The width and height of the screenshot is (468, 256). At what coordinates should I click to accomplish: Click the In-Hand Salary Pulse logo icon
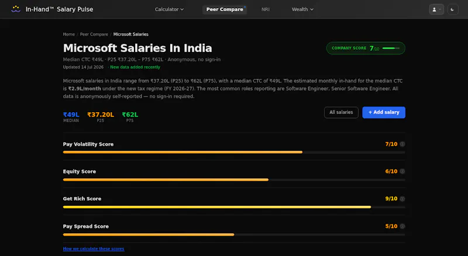pyautogui.click(x=16, y=9)
